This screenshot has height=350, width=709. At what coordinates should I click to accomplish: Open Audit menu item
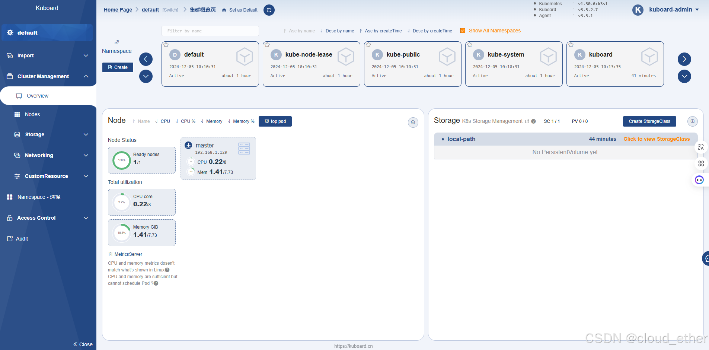48,239
